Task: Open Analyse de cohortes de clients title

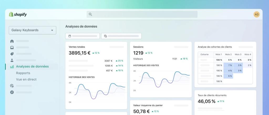Action: pos(215,47)
